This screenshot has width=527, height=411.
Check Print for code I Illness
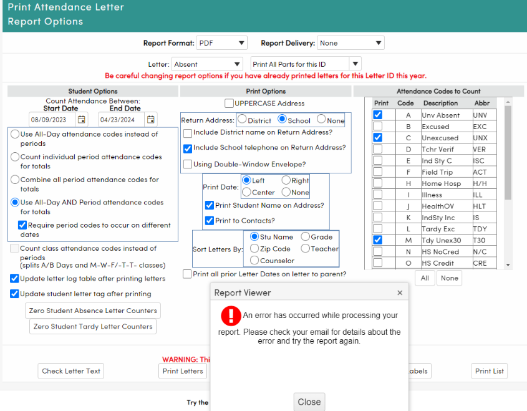[x=378, y=194]
